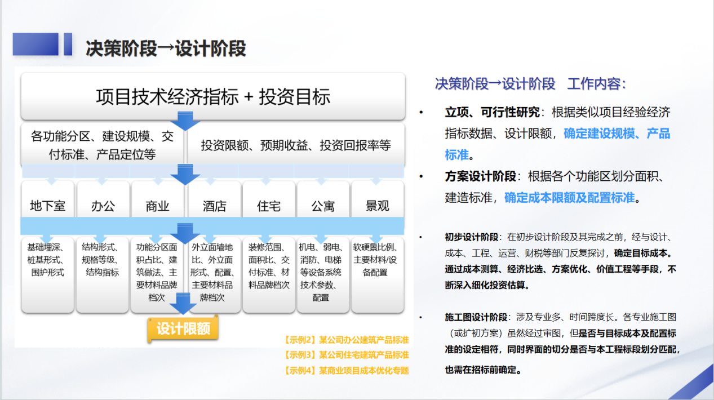Click bold text 确定目标成本

pyautogui.click(x=641, y=253)
